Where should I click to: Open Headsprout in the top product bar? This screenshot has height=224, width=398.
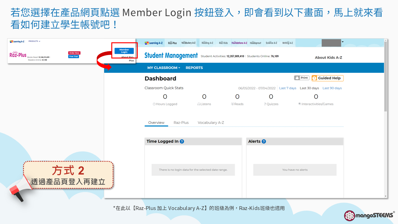tap(256, 43)
